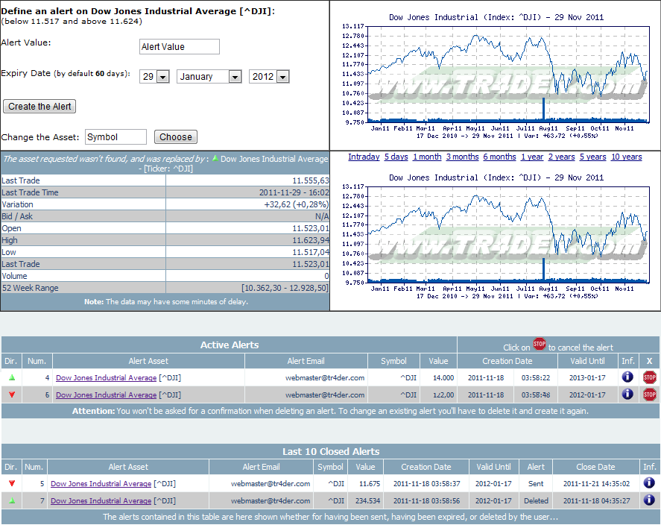Select closed alert 5 value 11.675
Image resolution: width=661 pixels, height=525 pixels.
click(370, 484)
